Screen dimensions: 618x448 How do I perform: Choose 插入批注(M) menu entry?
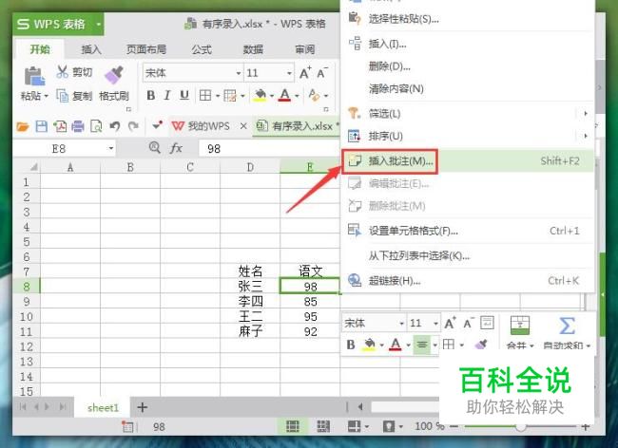(468, 160)
